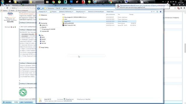Bookmark page with Chrome star icon

click(175, 8)
